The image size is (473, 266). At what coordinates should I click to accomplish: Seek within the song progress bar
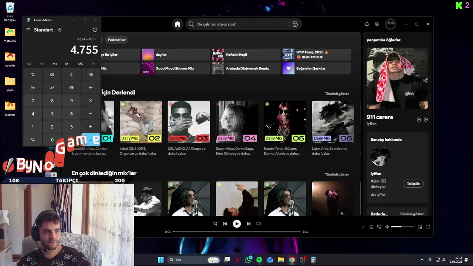(237, 232)
